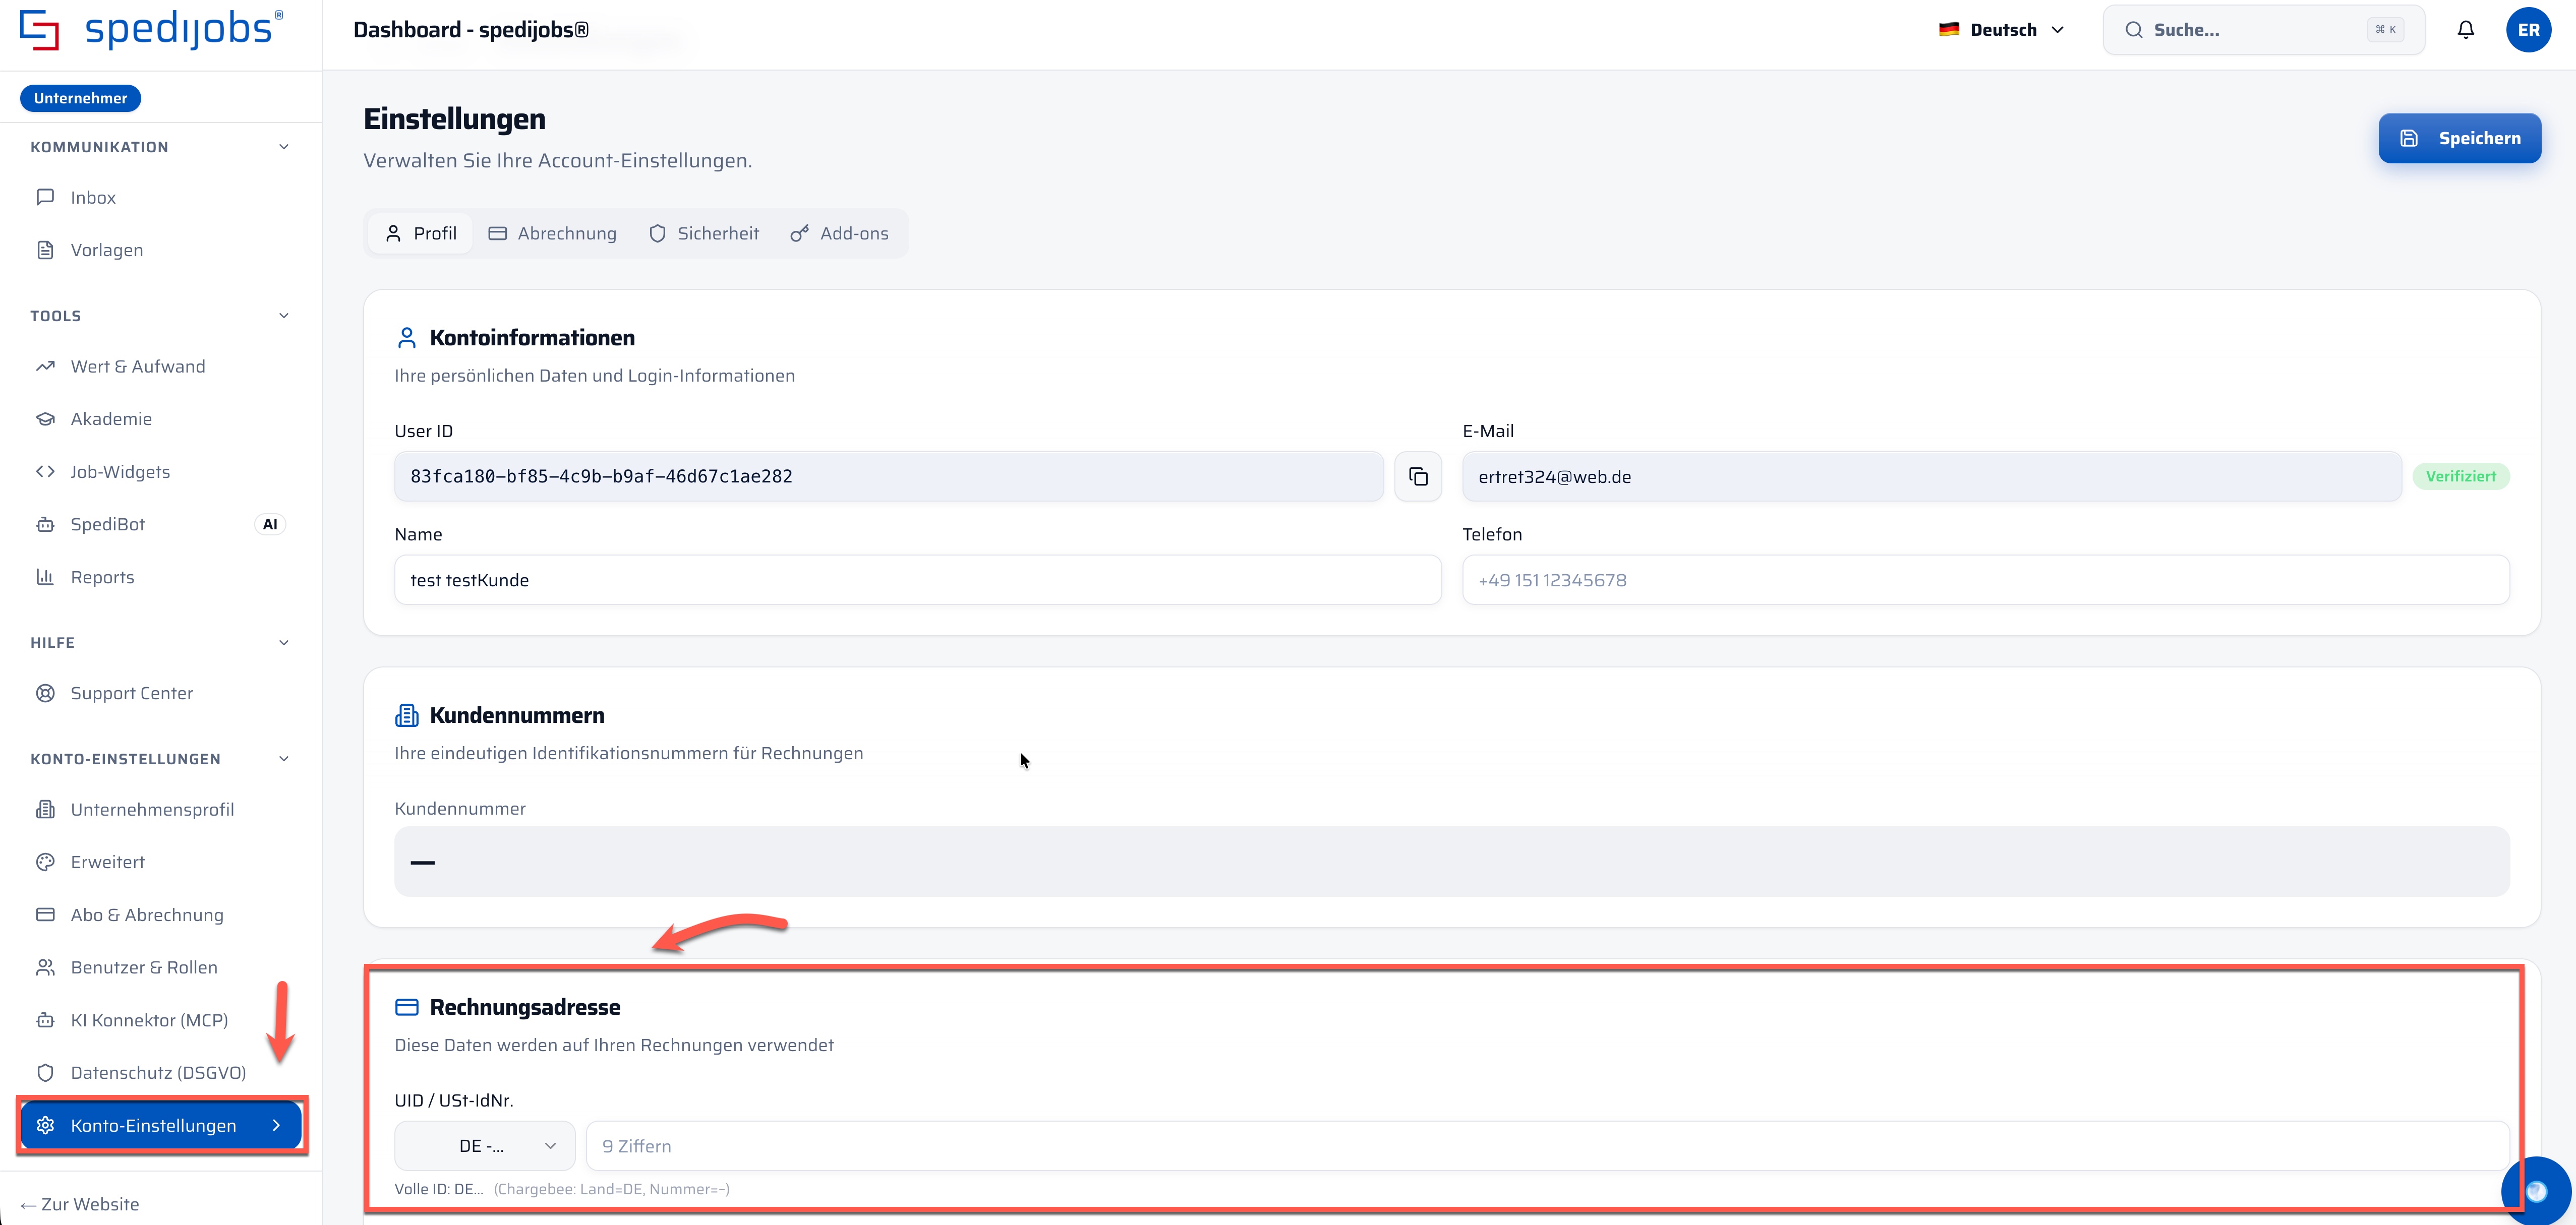The width and height of the screenshot is (2576, 1225).
Task: Switch to the Abrechnung tab
Action: [552, 233]
